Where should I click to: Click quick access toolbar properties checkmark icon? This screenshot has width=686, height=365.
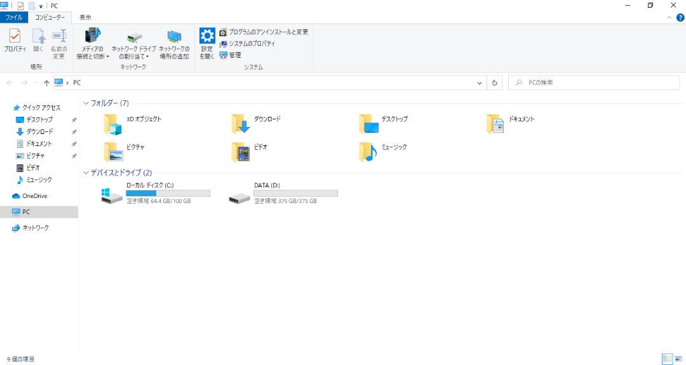(x=20, y=6)
